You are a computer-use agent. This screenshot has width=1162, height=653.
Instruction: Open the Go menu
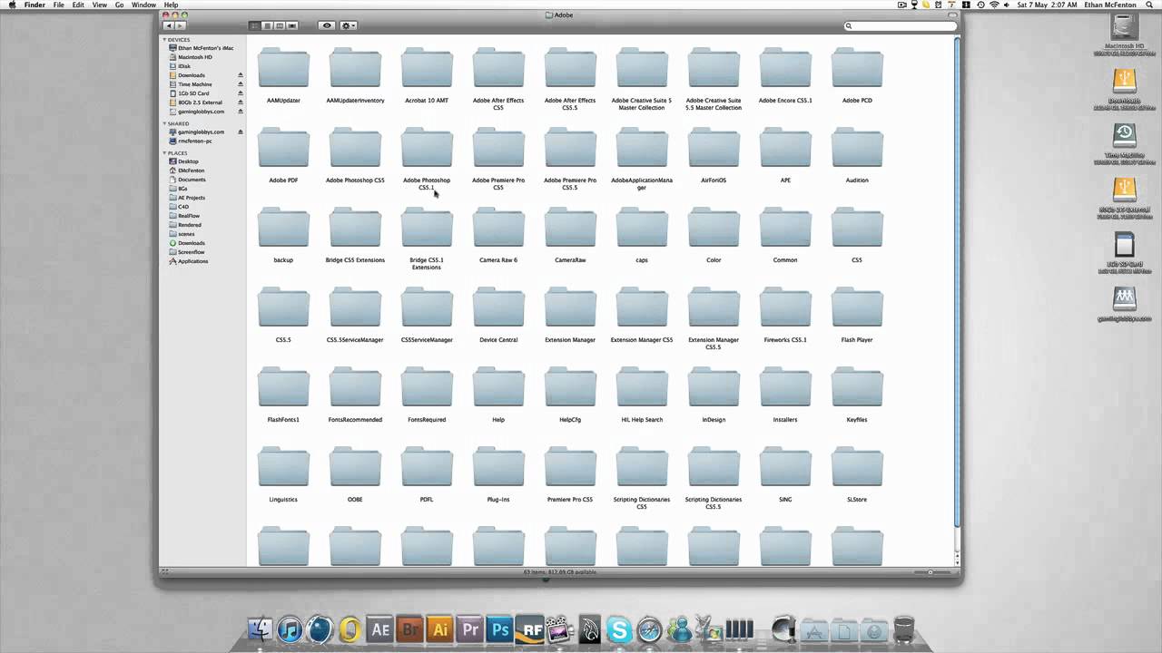[x=119, y=5]
